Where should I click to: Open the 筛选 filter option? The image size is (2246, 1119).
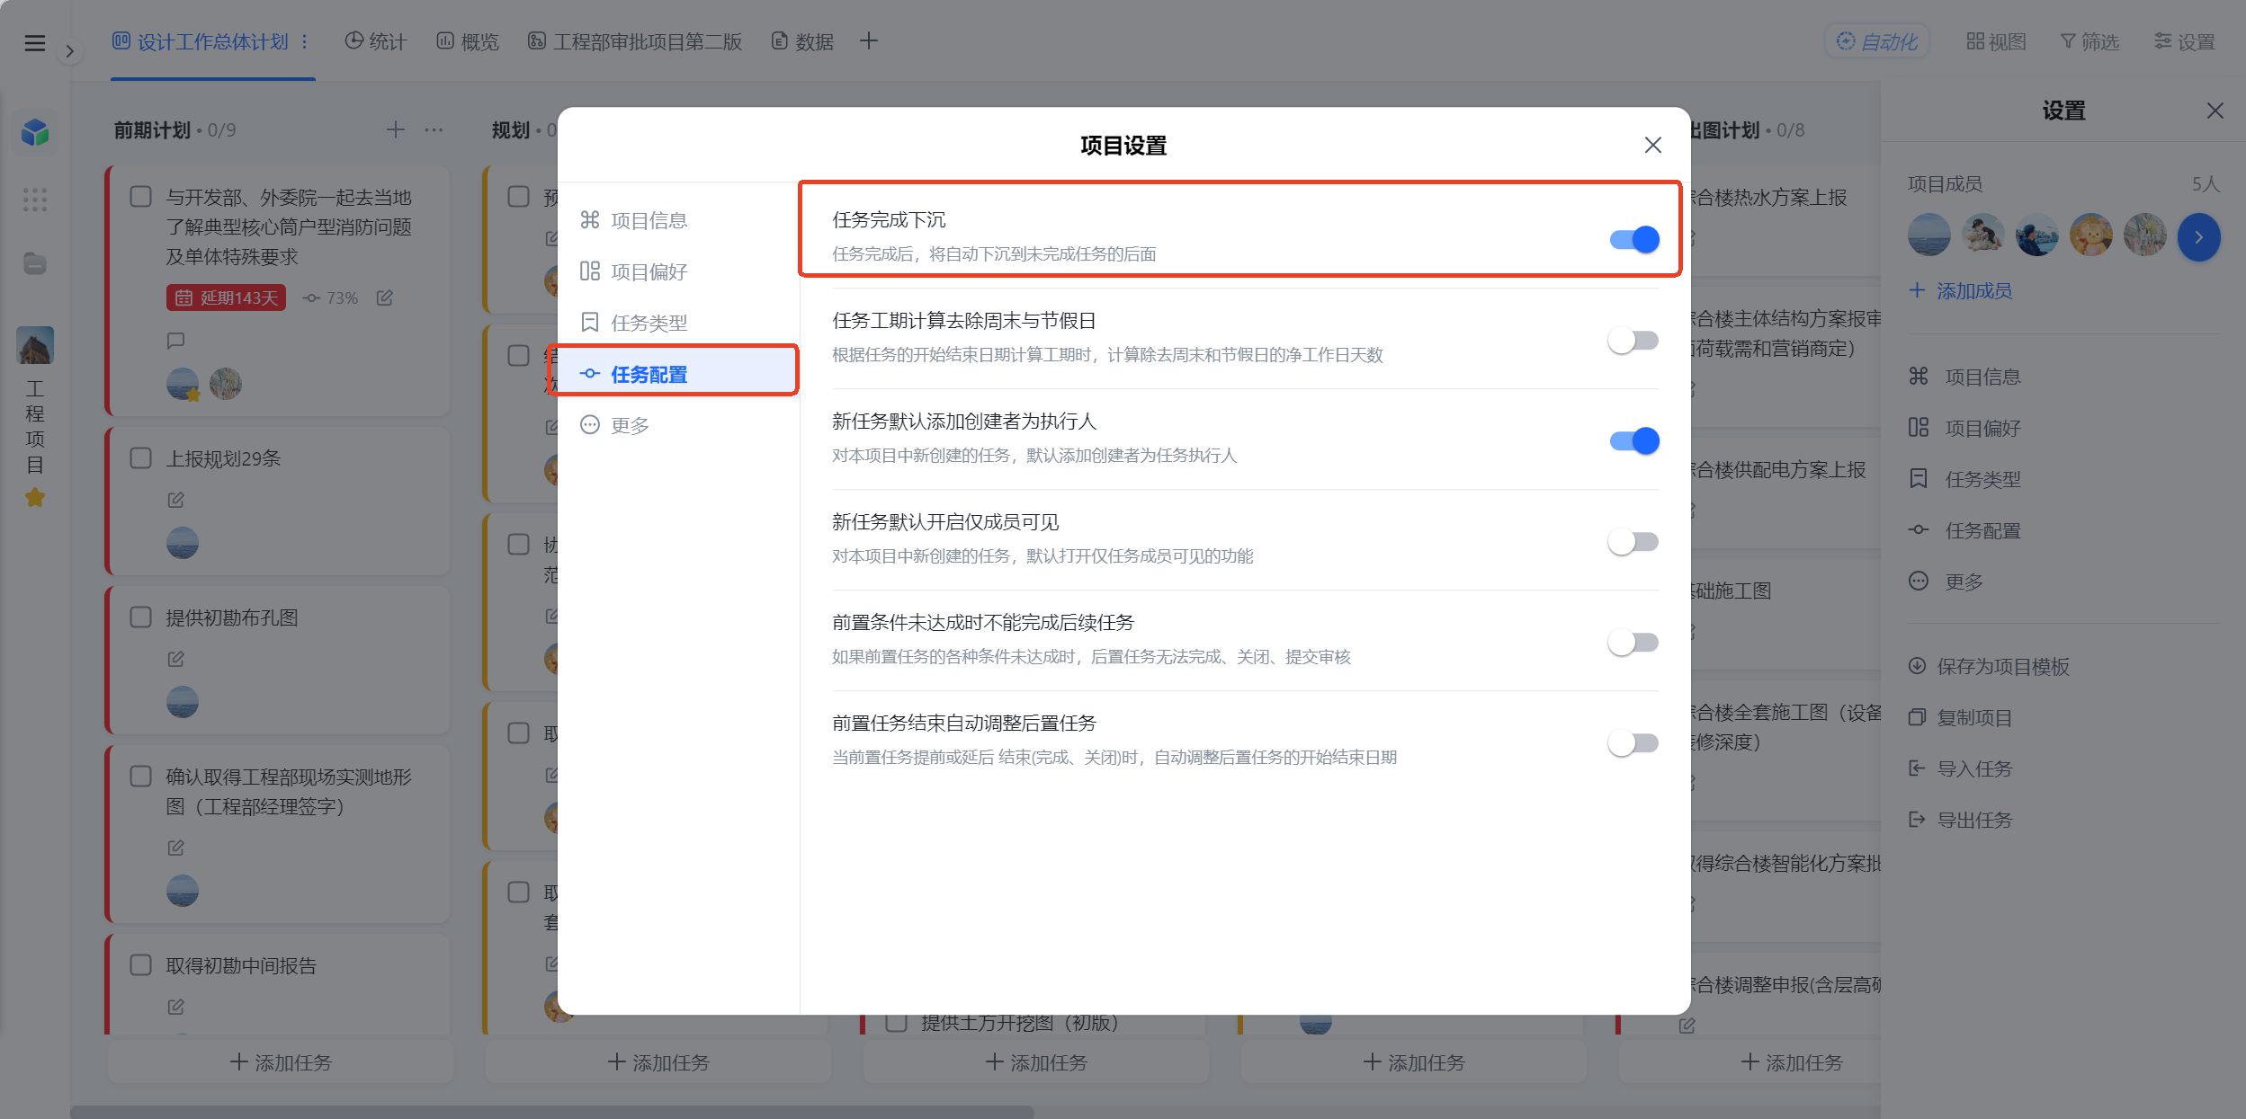tap(2089, 41)
